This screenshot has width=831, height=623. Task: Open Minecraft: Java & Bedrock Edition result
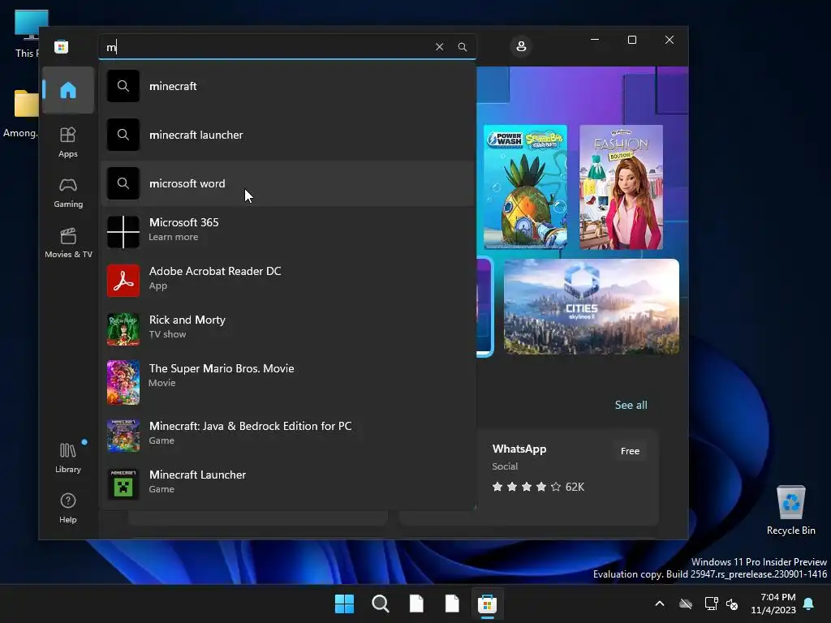coord(288,435)
